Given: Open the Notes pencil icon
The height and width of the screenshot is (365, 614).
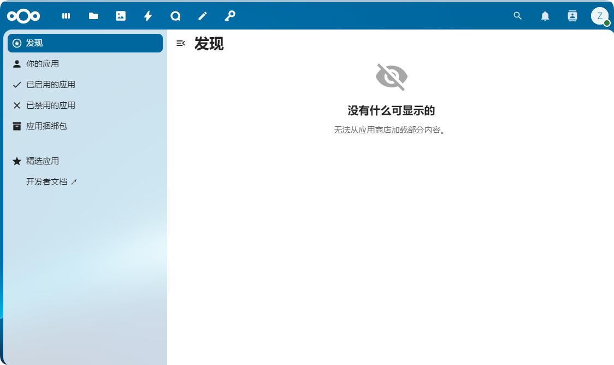Looking at the screenshot, I should [203, 16].
